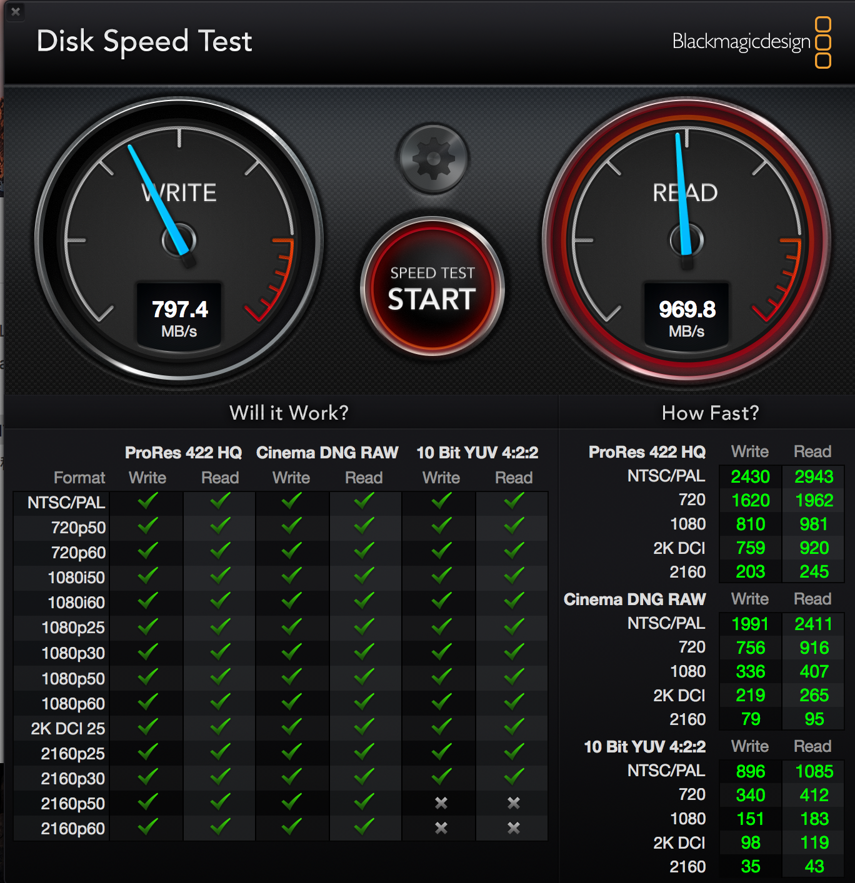The image size is (855, 883).
Task: Click the 'Will it Work?' heading
Action: point(289,413)
